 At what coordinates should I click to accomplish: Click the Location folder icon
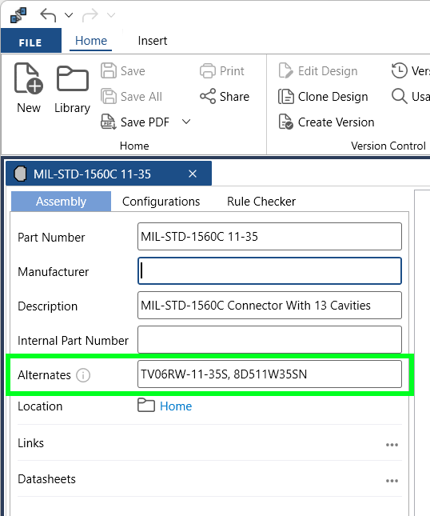pos(146,406)
